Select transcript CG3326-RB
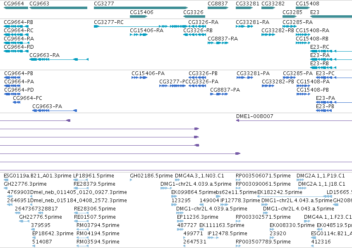This screenshot has height=248, width=352. (198, 31)
